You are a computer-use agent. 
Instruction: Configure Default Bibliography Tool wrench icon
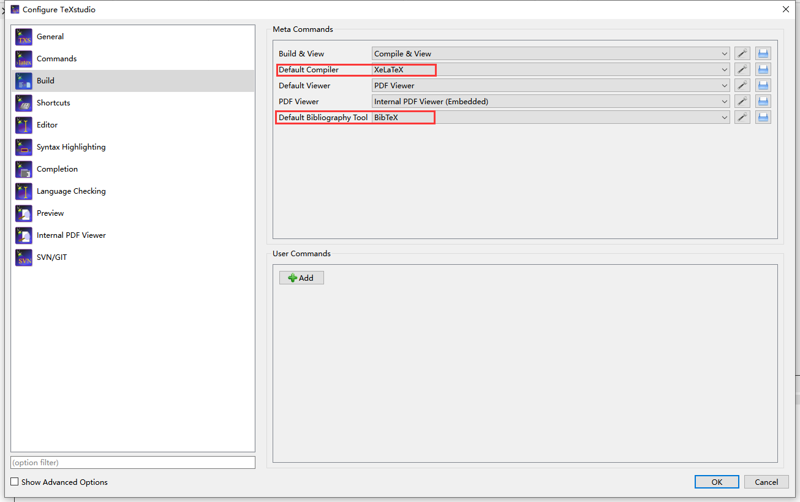742,118
